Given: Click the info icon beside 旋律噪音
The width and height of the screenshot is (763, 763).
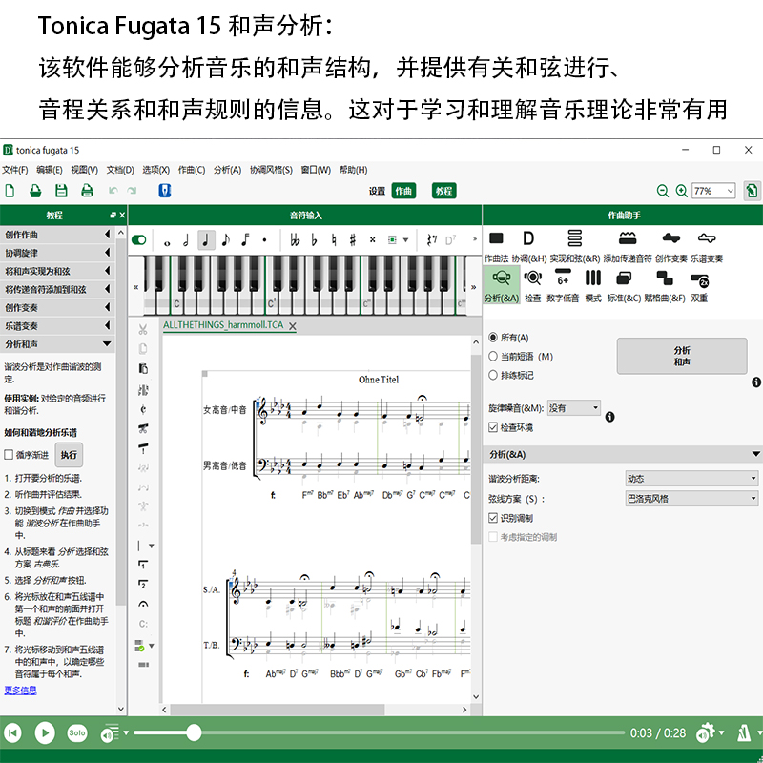Looking at the screenshot, I should click(609, 417).
